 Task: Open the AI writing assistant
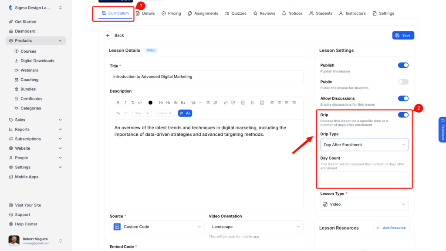(x=185, y=113)
